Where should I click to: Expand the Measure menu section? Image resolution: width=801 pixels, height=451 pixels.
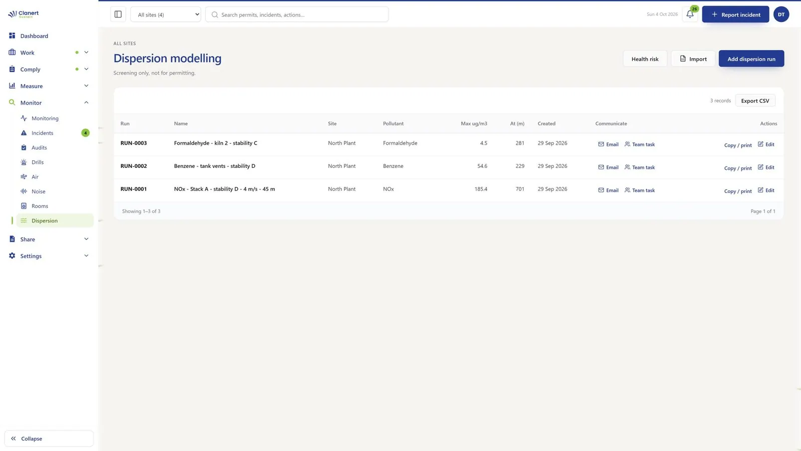(x=49, y=86)
